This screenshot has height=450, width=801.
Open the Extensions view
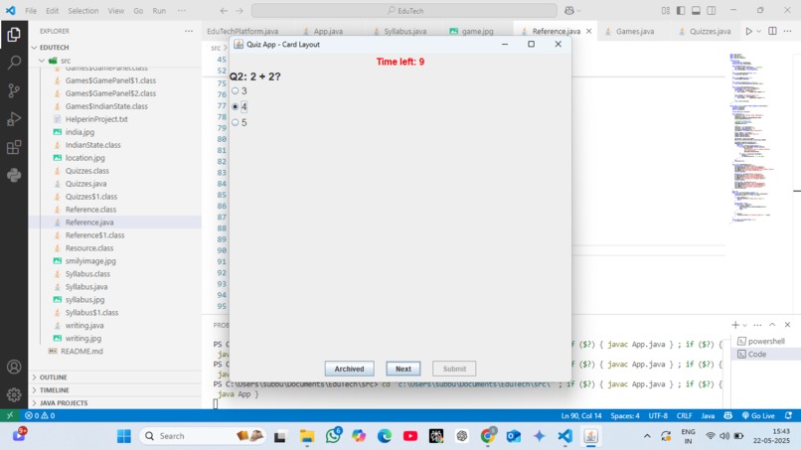click(14, 147)
